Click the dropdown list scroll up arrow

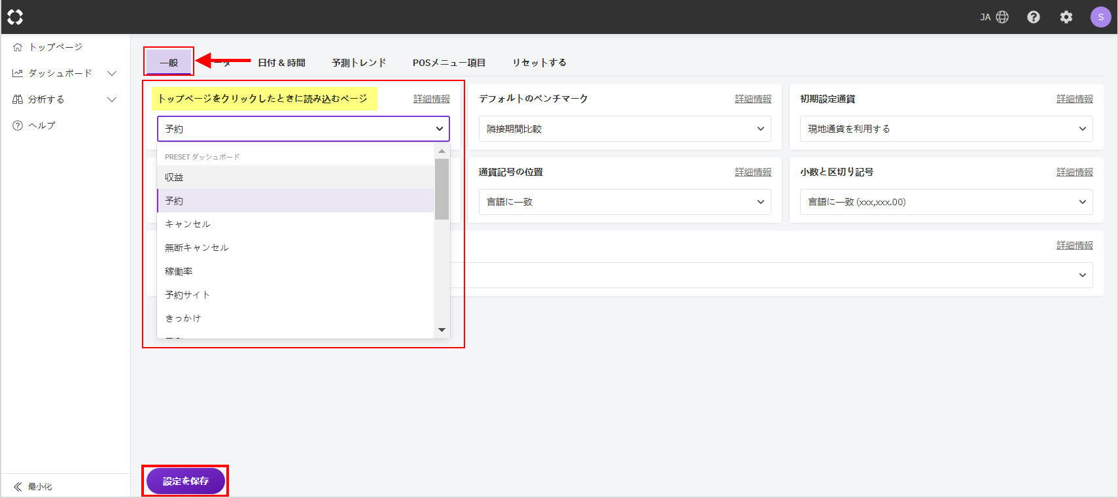pyautogui.click(x=442, y=151)
